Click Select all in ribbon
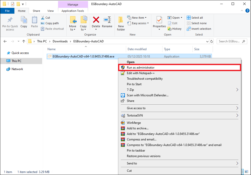This screenshot has height=175, width=251. (195, 18)
